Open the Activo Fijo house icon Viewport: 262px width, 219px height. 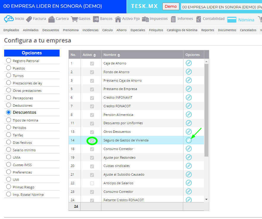pyautogui.click(x=118, y=19)
